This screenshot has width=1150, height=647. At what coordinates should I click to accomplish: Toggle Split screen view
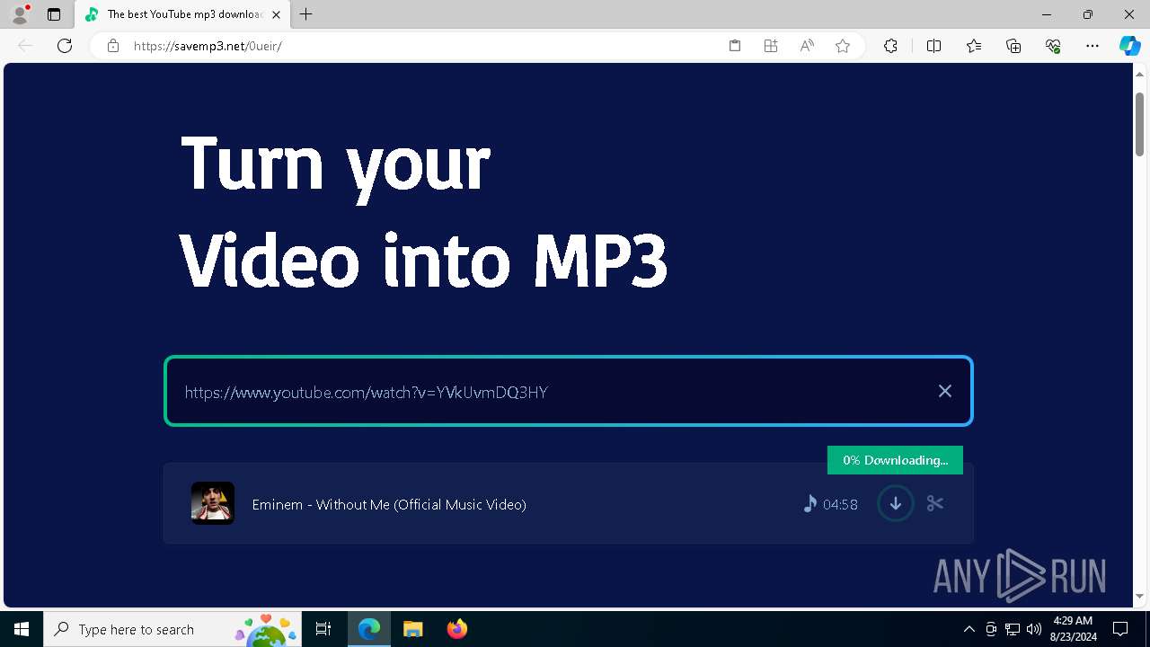click(933, 46)
